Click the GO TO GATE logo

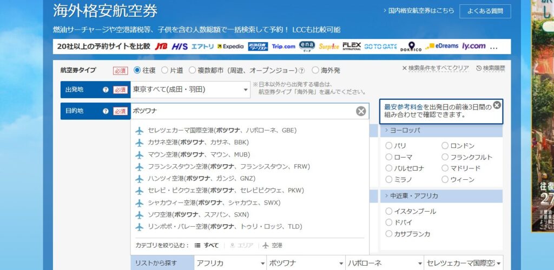click(x=380, y=46)
